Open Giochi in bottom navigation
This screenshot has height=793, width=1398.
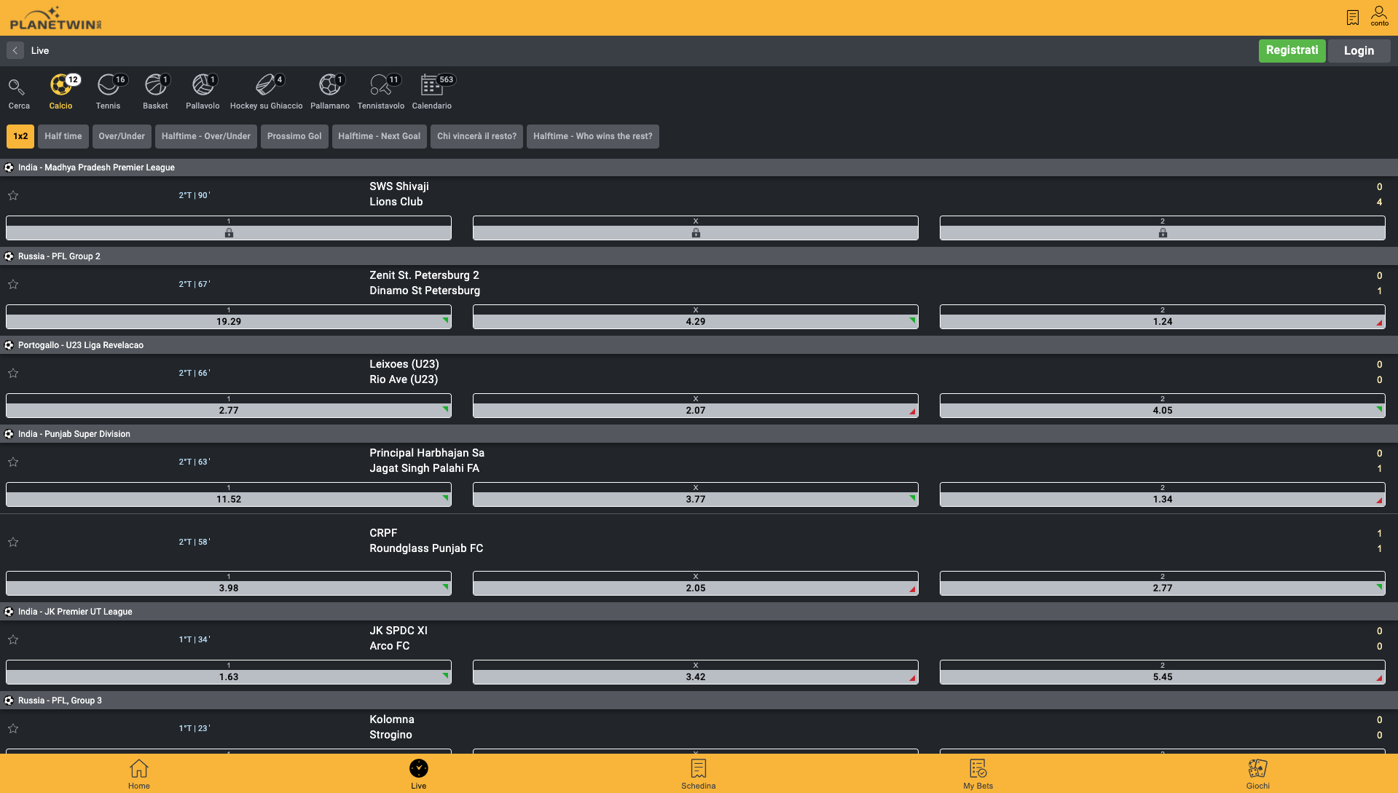tap(1257, 774)
